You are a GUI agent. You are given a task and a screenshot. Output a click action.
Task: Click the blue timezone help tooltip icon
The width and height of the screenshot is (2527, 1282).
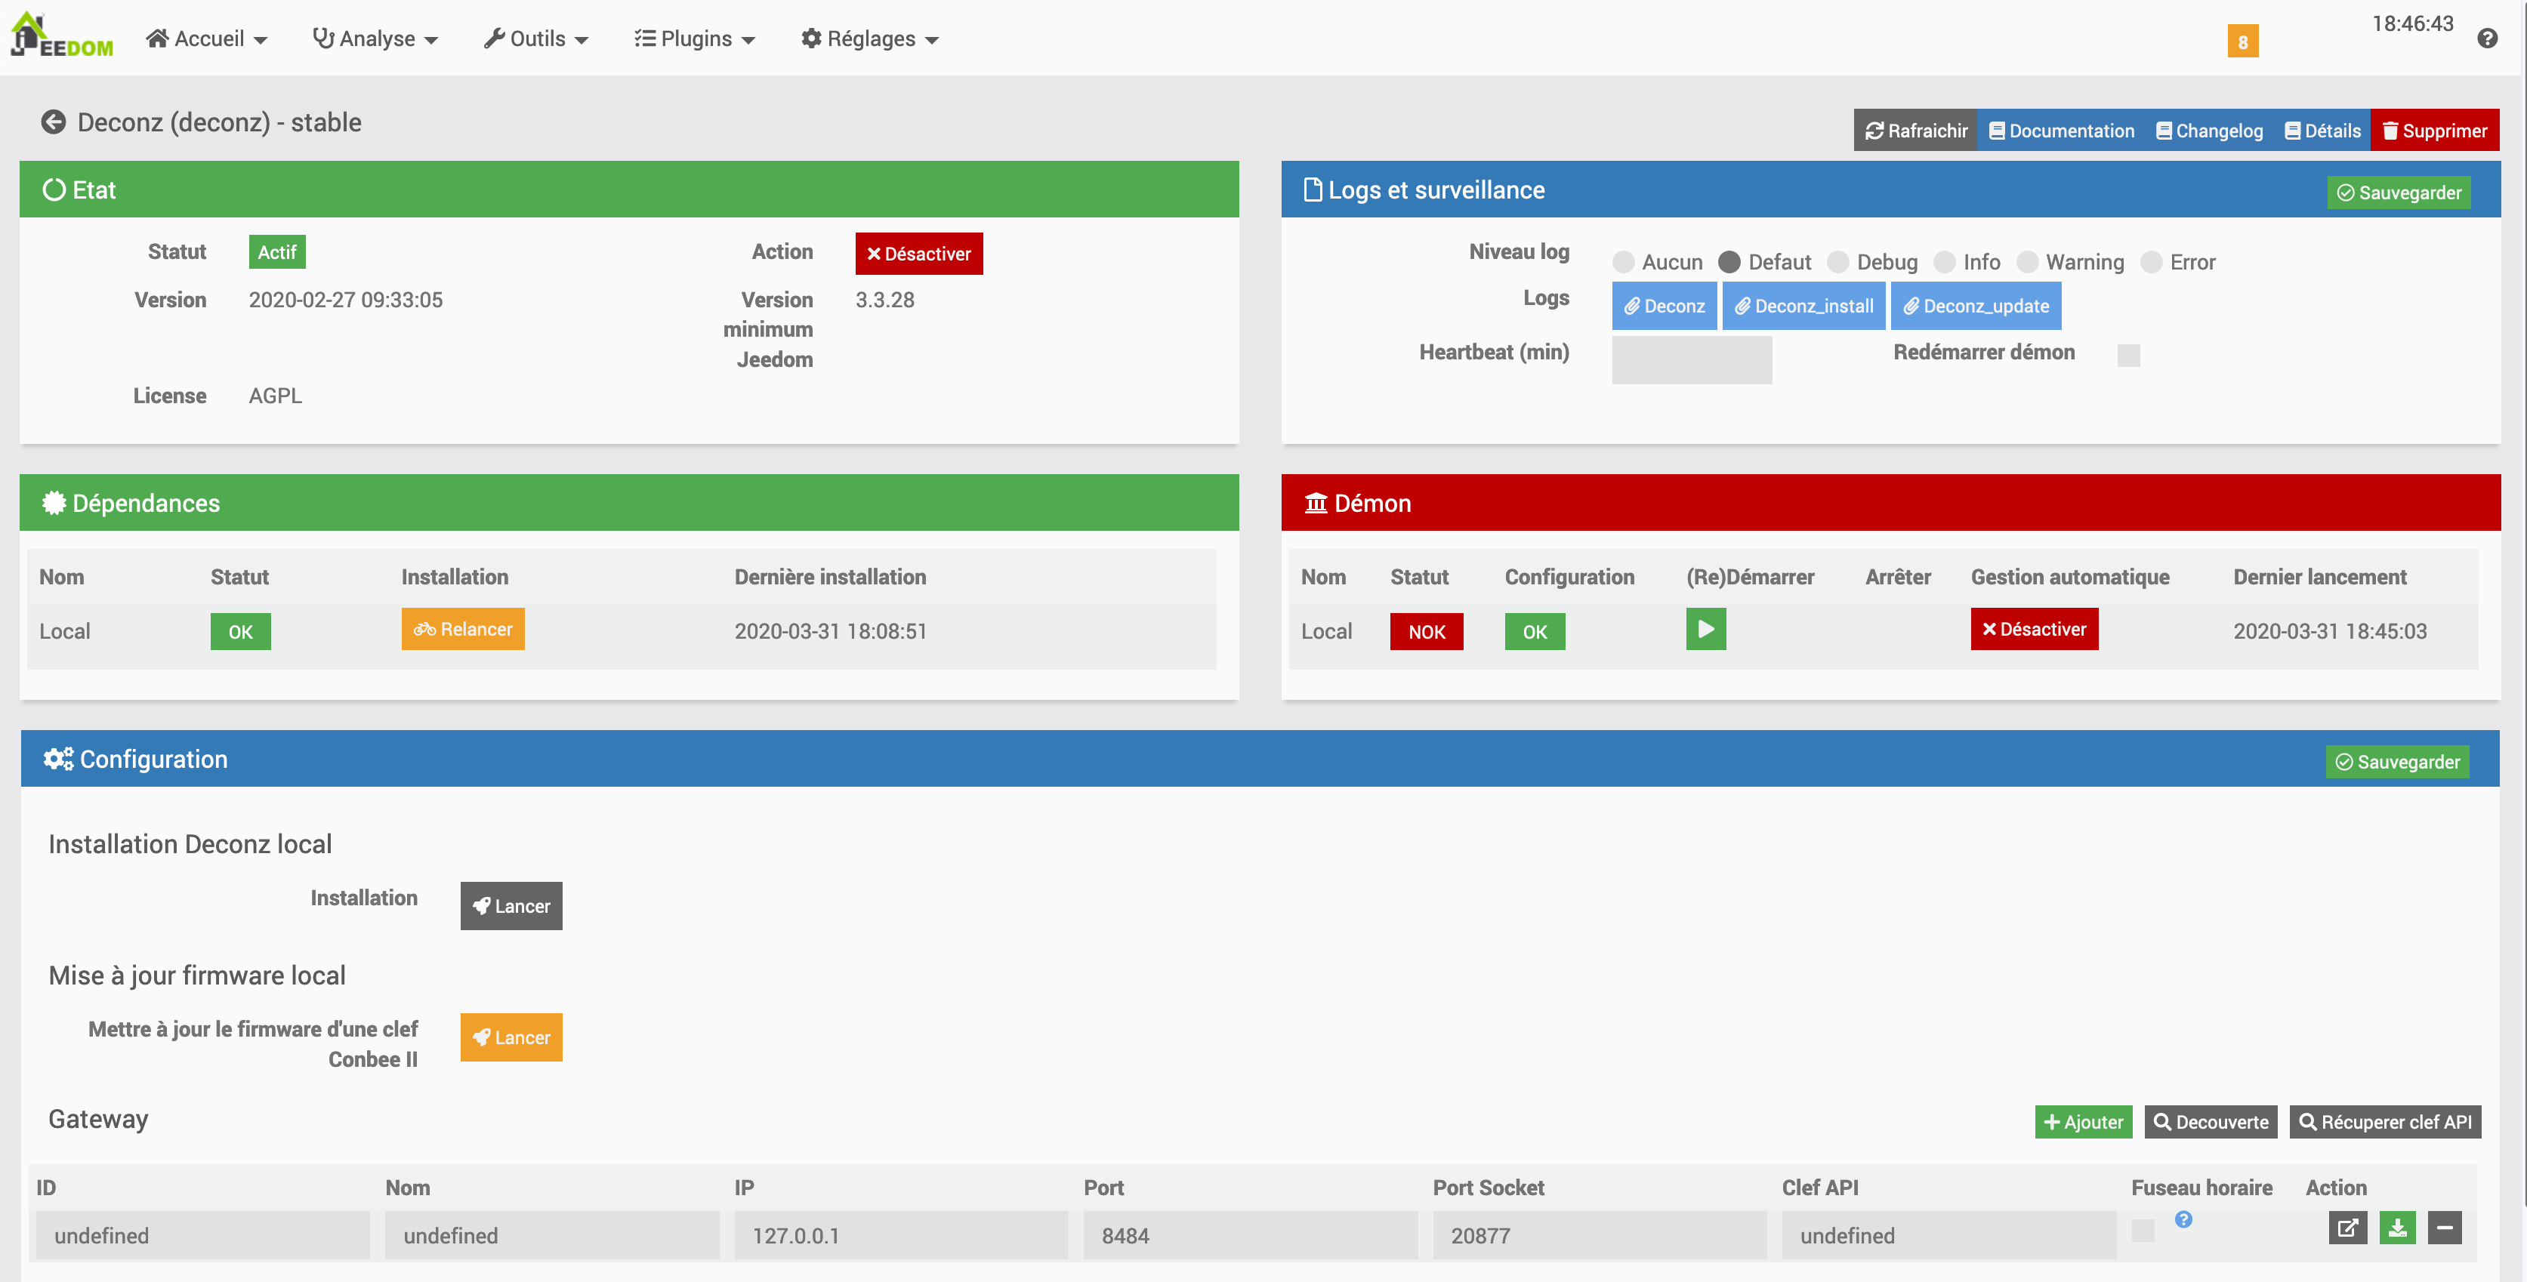coord(2183,1219)
